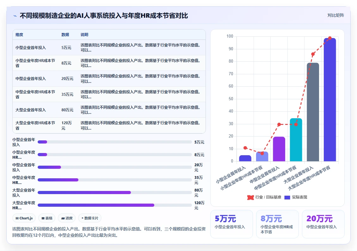
Task: Click the 120万元 value in the table
Action: point(66,125)
